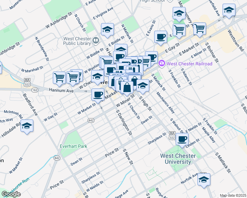Screen dimensions: 247x198
Task: Click the West Chester Public Library icon
Action: (x=96, y=41)
